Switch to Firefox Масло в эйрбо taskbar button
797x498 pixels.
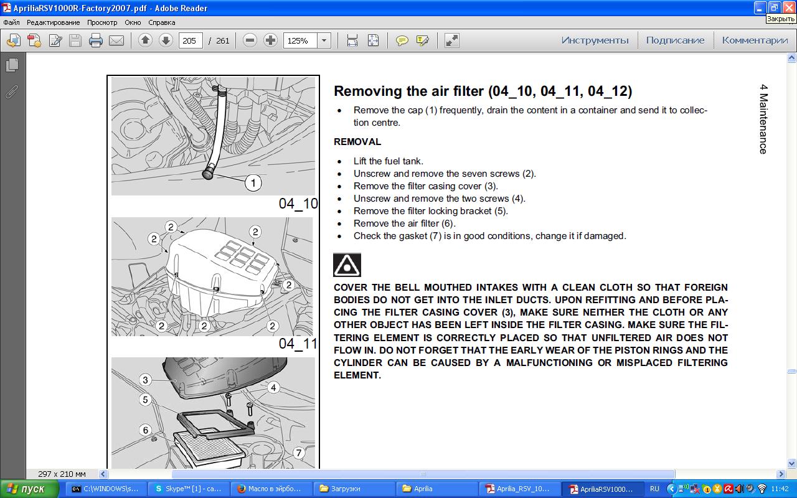[x=271, y=489]
